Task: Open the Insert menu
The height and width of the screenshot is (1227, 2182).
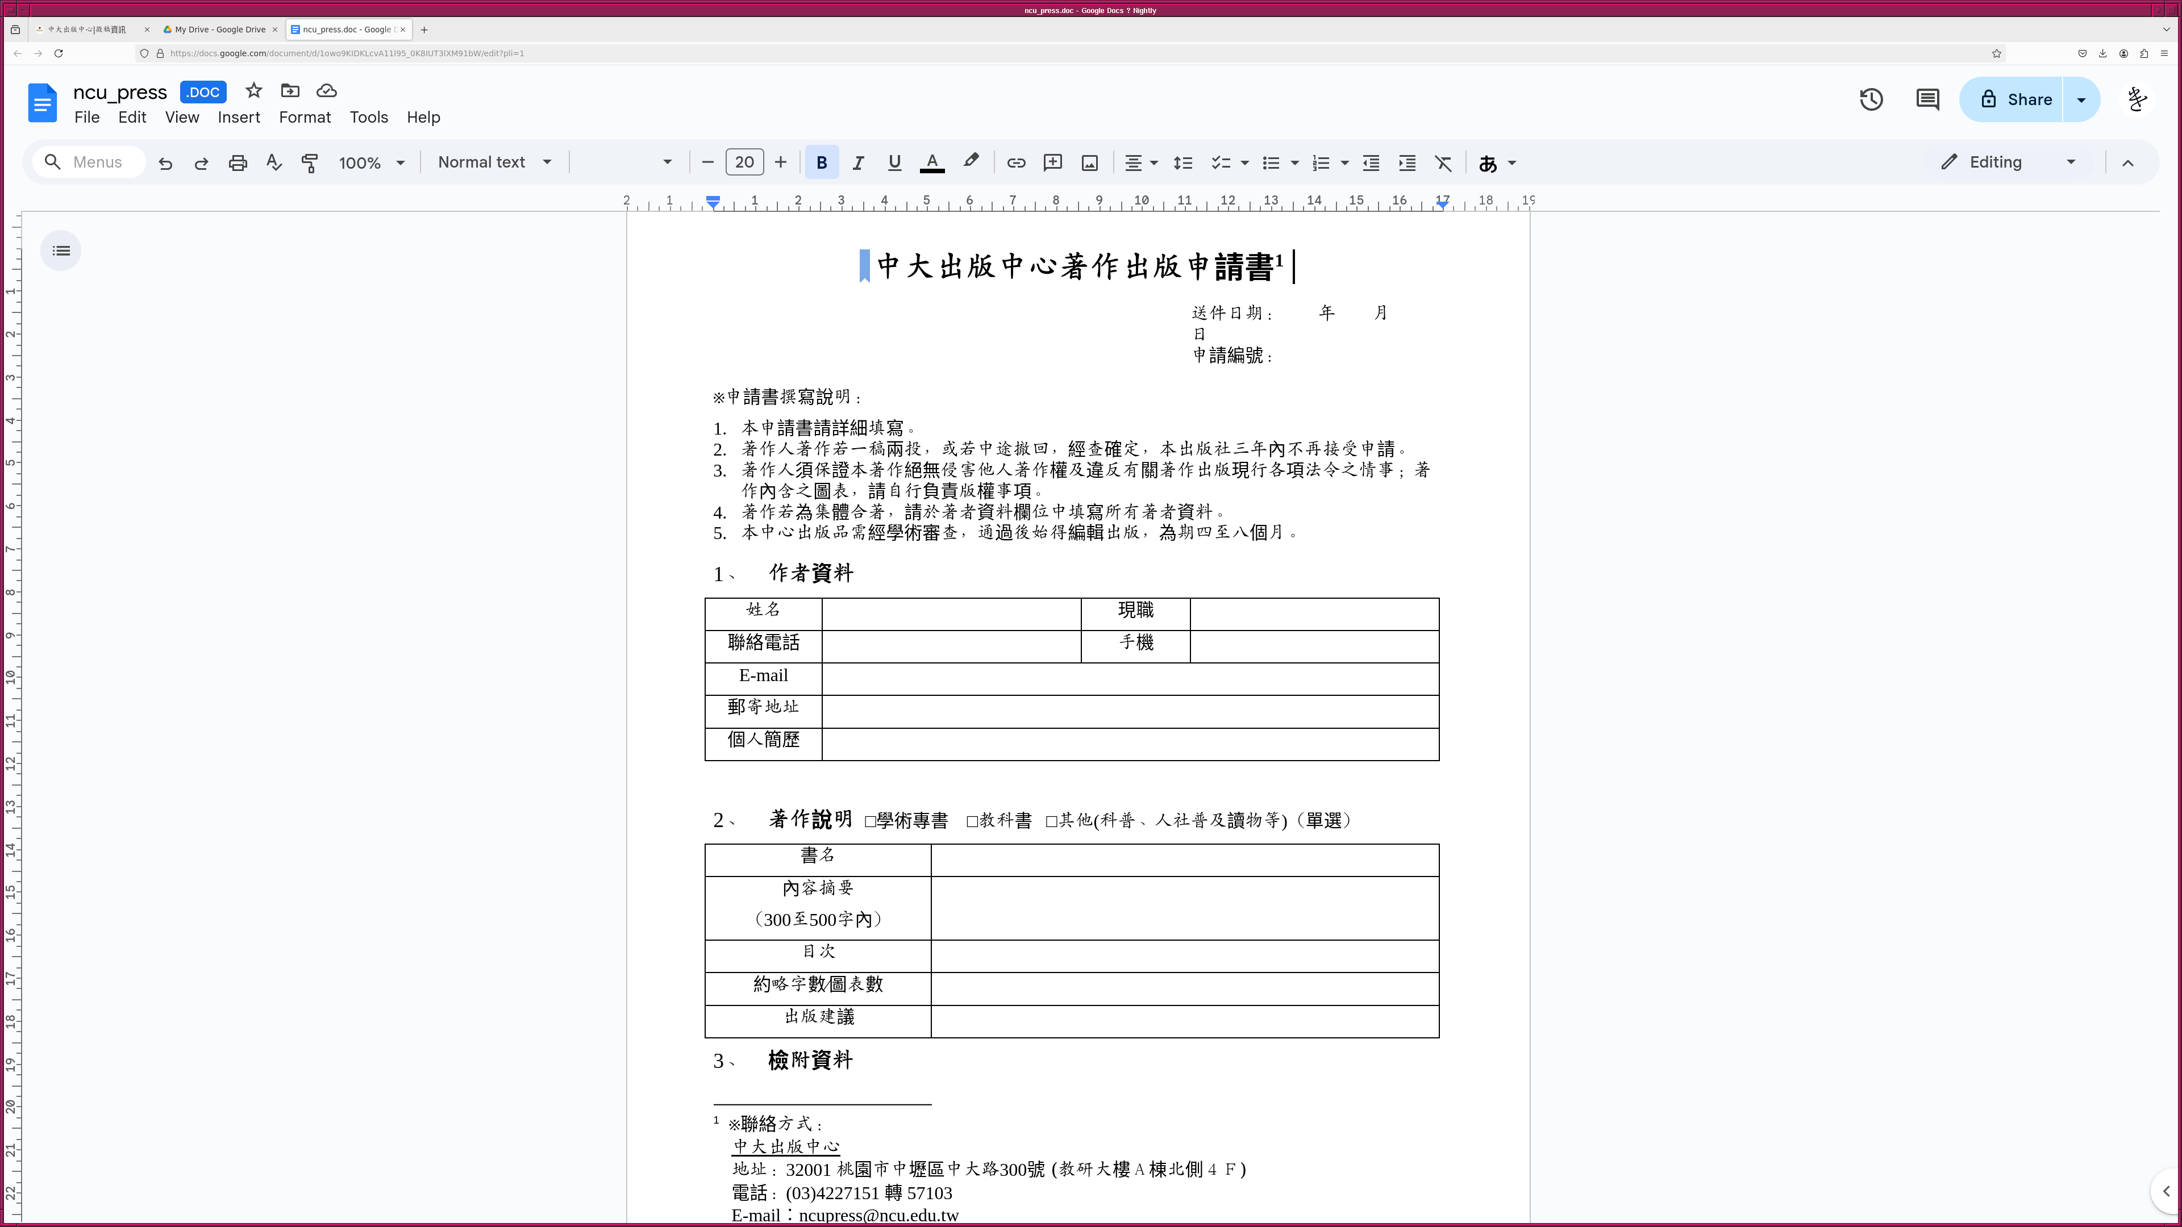Action: pos(238,117)
